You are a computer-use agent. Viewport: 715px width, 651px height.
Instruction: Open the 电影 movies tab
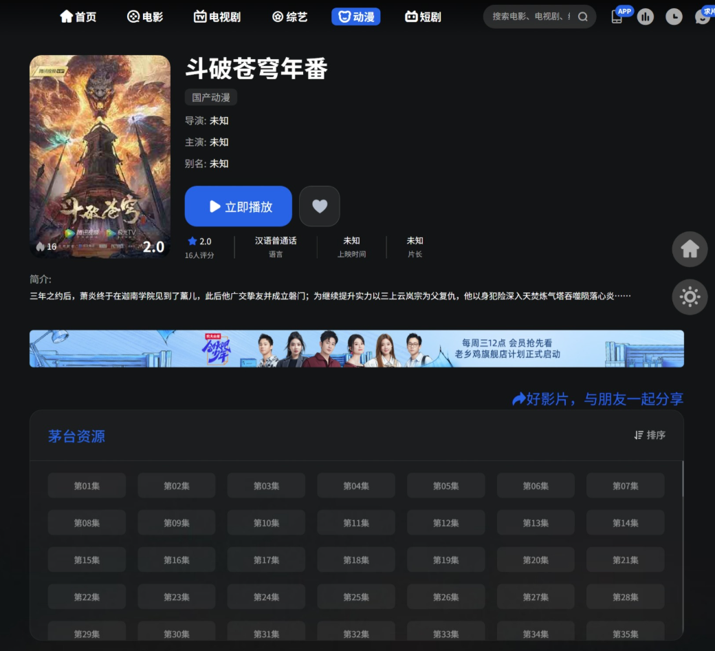pyautogui.click(x=145, y=17)
